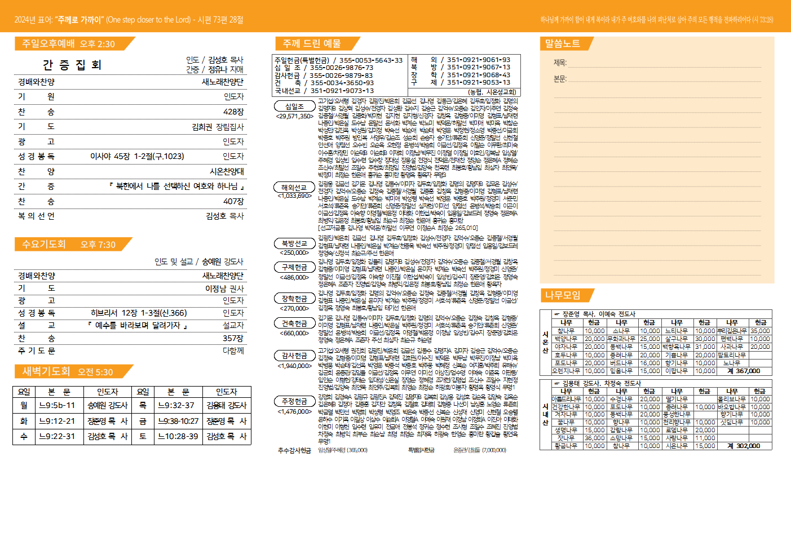Click '김용태 강도사' in Thursday's row
Screen dimensions: 791x559
[227, 405]
